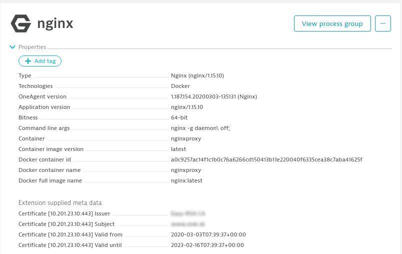Click the Extension supplied meta data heading
Viewport: 402px width, 254px height.
(x=60, y=202)
